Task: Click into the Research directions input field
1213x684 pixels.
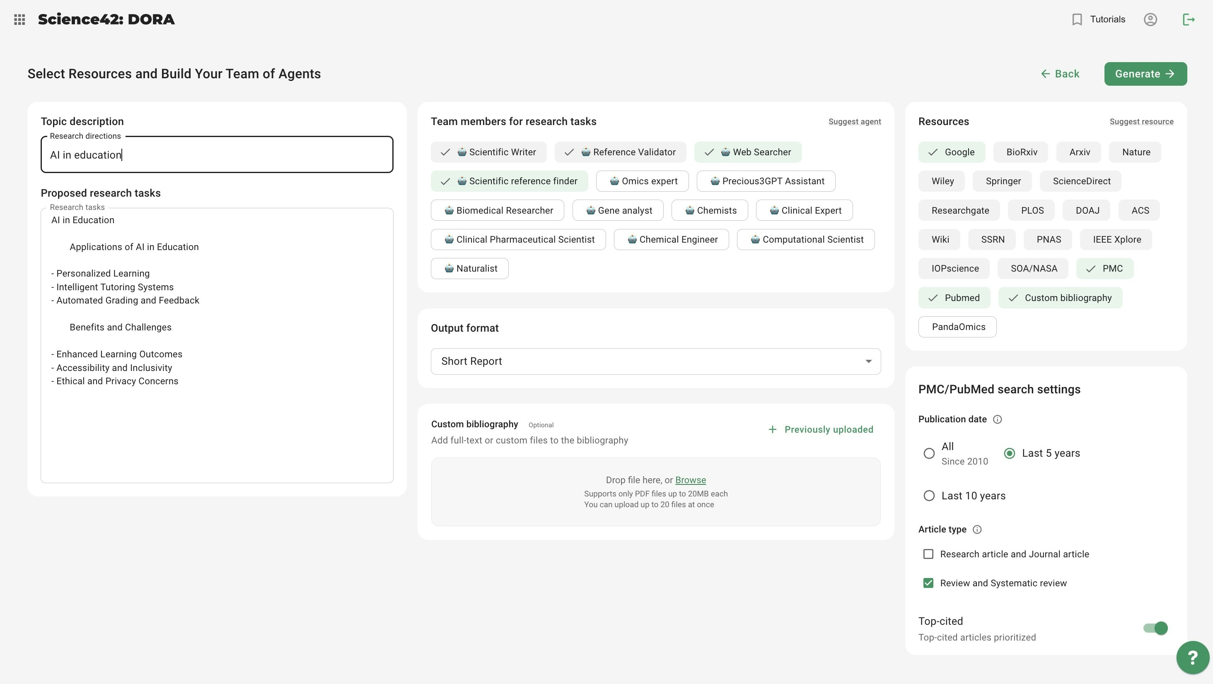Action: [217, 155]
